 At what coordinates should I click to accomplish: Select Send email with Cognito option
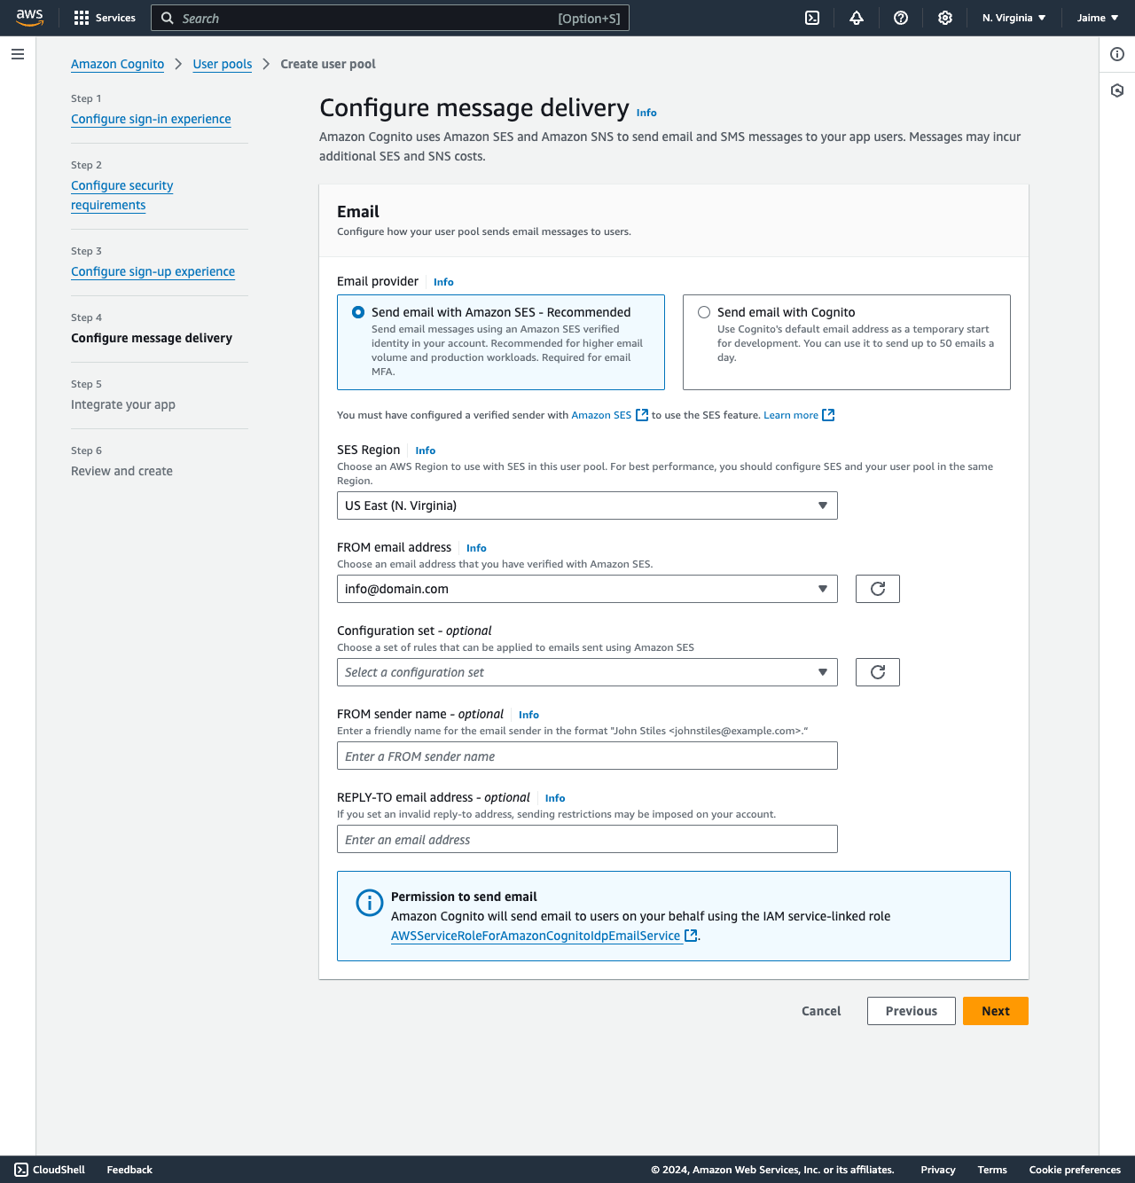click(847, 342)
